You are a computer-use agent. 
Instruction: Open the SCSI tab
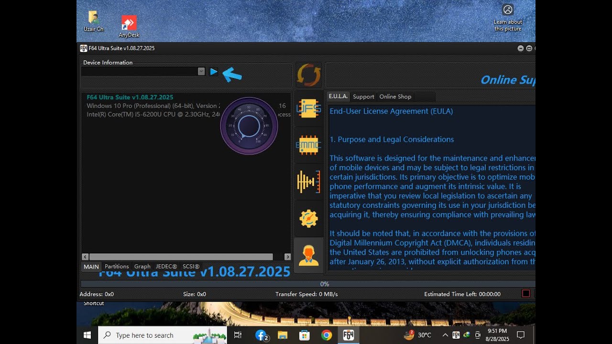191,267
